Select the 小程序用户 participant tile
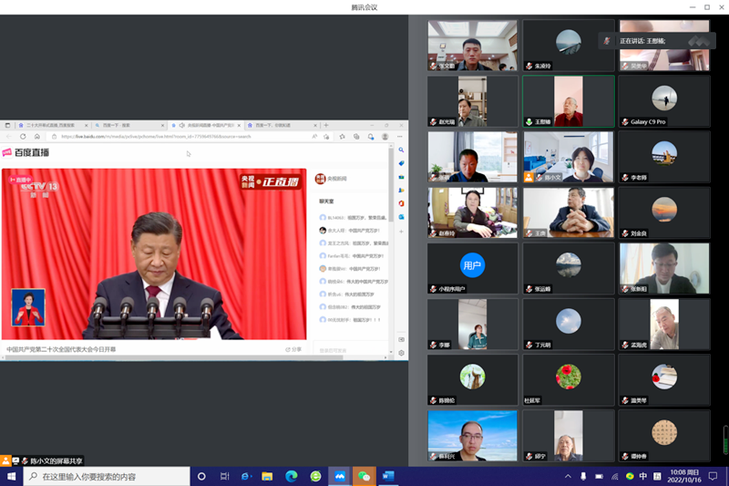This screenshot has height=486, width=729. 472,268
